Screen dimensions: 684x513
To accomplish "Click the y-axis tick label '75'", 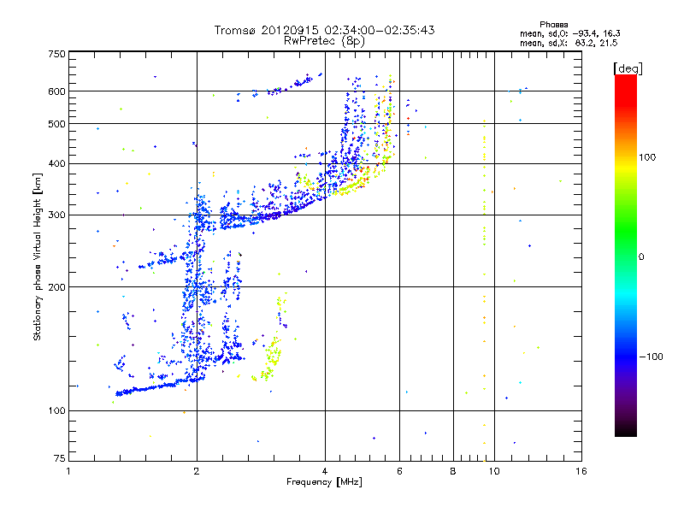I will coord(59,458).
